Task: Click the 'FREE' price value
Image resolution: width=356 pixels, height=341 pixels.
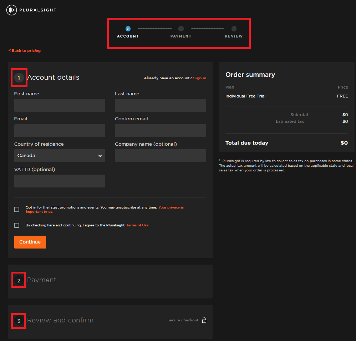Action: pos(342,96)
